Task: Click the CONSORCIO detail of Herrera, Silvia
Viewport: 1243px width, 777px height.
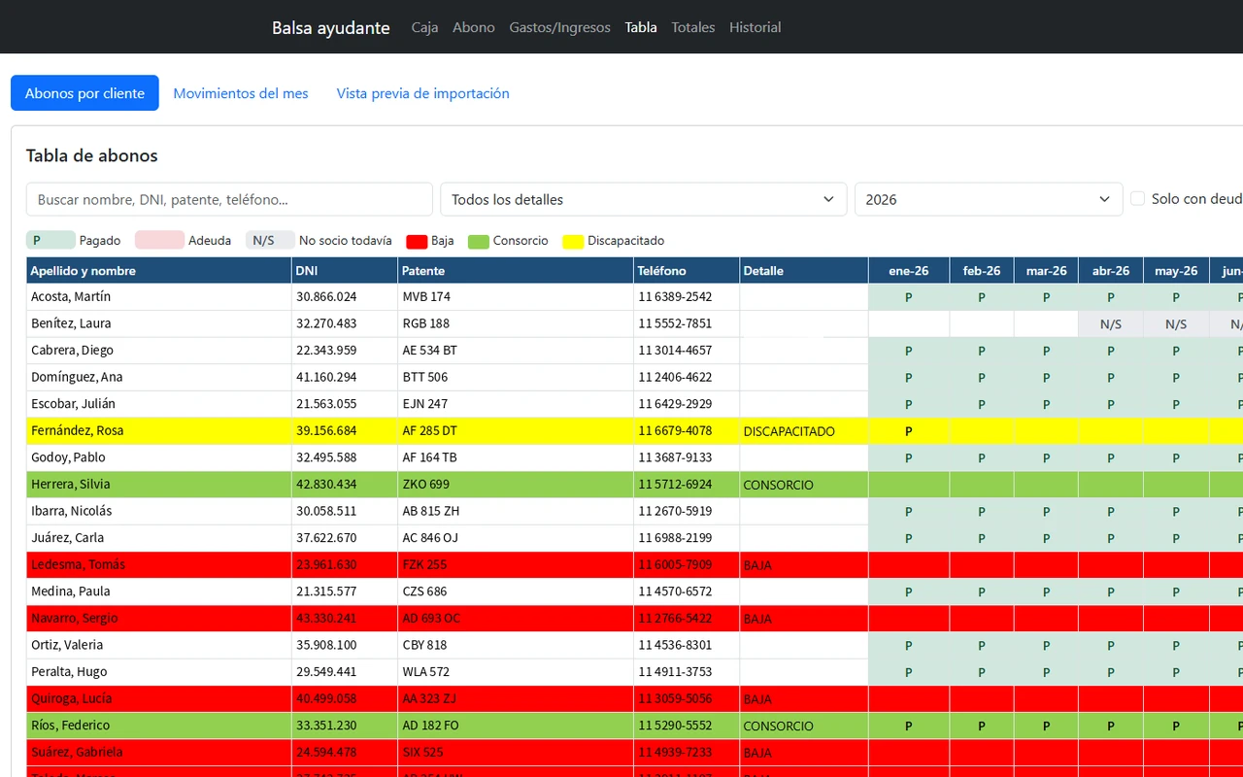Action: coord(804,485)
